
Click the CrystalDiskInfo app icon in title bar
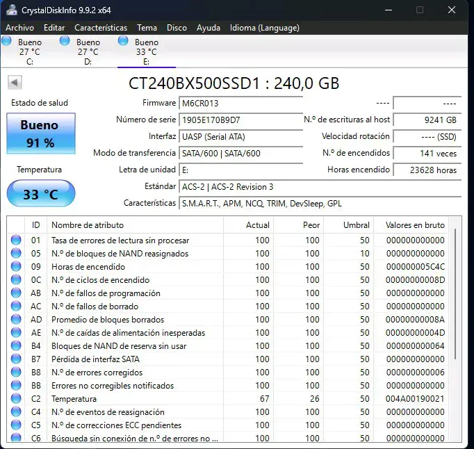pyautogui.click(x=12, y=10)
